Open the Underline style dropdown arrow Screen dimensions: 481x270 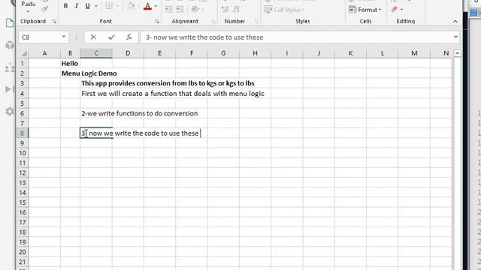point(96,6)
